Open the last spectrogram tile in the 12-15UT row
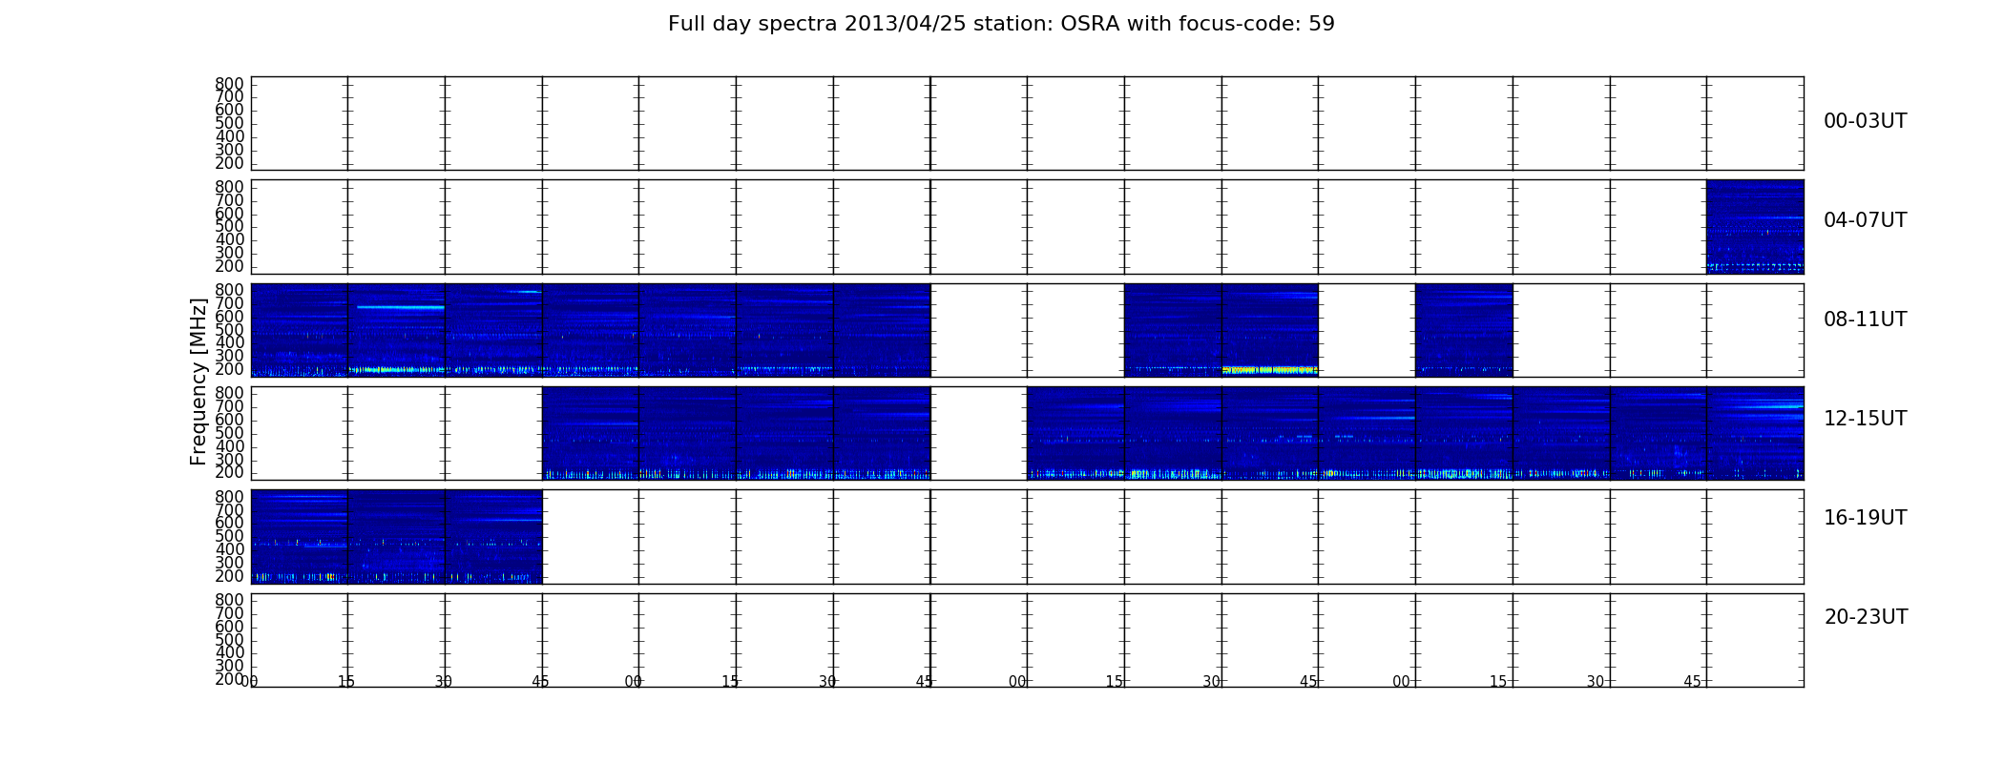Screen dimensions: 2004x763 coord(1755,433)
